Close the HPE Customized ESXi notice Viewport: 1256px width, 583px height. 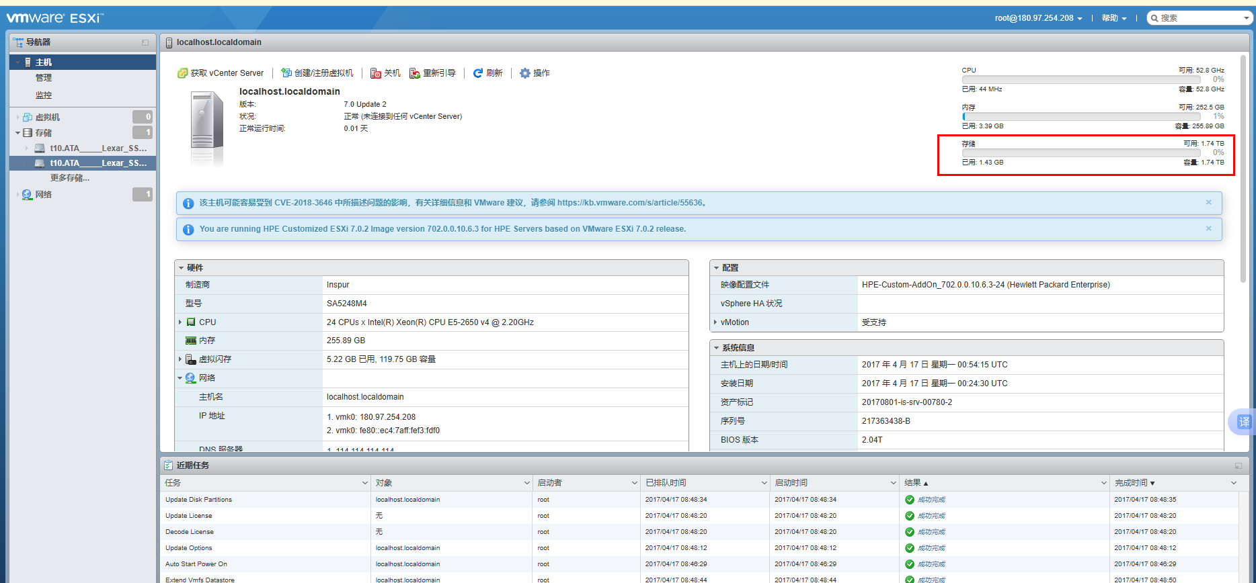pyautogui.click(x=1208, y=228)
